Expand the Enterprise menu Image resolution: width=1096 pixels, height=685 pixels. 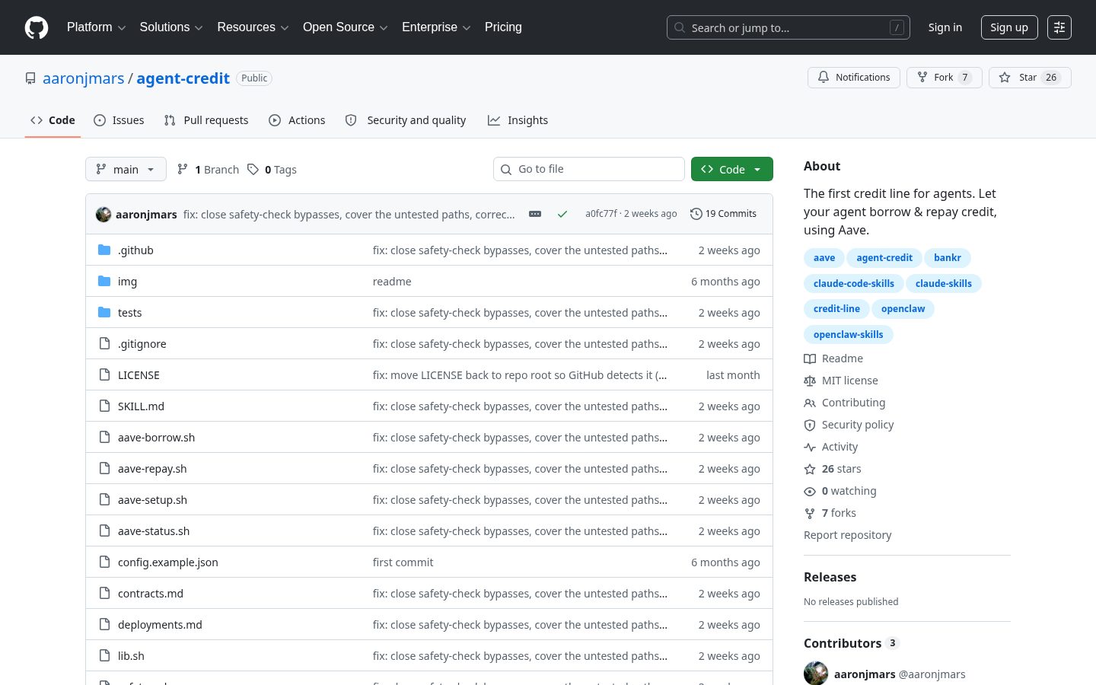coord(436,27)
